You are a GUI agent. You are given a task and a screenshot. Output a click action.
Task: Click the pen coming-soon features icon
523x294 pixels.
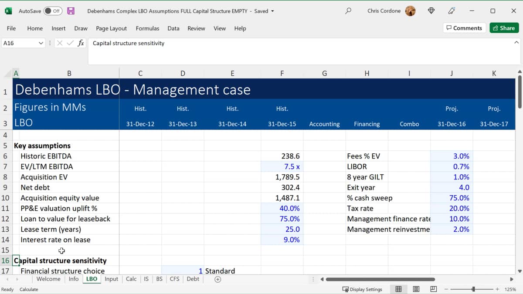click(452, 11)
